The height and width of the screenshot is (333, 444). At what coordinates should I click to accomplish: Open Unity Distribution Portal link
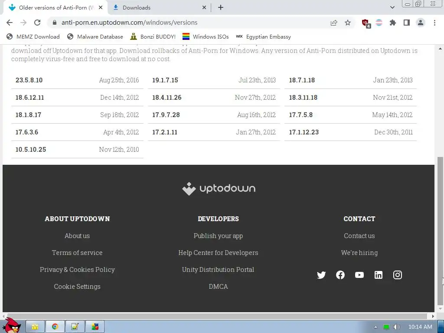218,270
